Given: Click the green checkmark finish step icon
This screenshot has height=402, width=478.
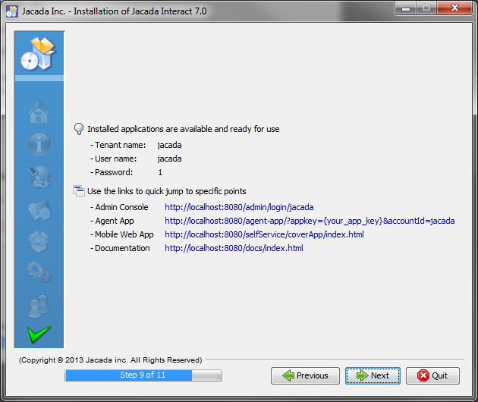Looking at the screenshot, I should (x=39, y=334).
